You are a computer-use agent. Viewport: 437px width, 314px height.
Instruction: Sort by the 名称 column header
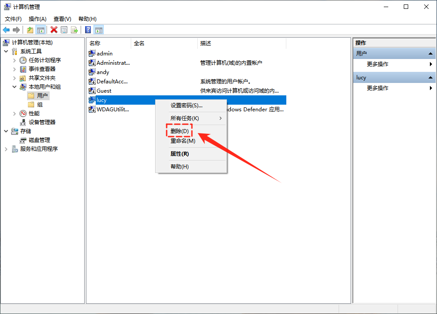click(95, 43)
